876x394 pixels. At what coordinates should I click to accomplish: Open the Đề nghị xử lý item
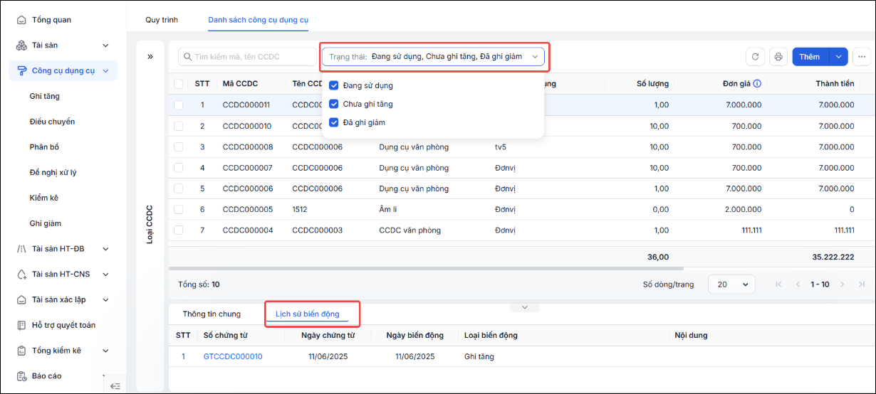coord(53,172)
